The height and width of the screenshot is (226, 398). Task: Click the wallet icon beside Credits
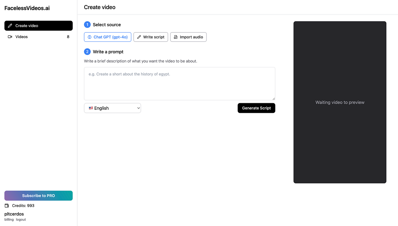(7, 206)
